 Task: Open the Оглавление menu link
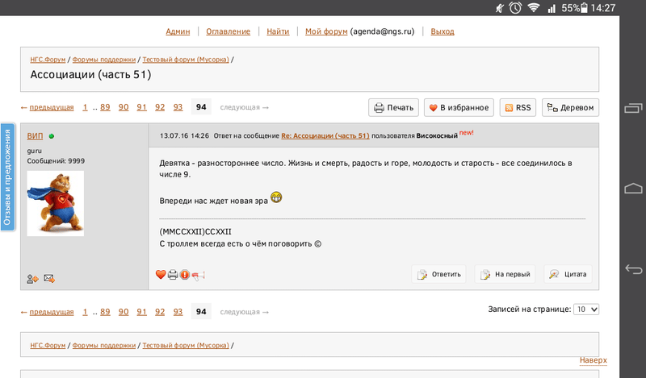point(229,31)
